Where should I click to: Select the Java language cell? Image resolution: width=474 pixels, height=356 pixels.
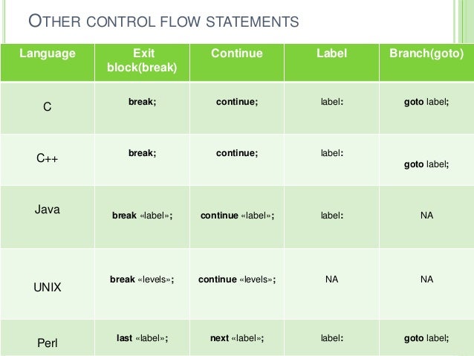tap(48, 217)
